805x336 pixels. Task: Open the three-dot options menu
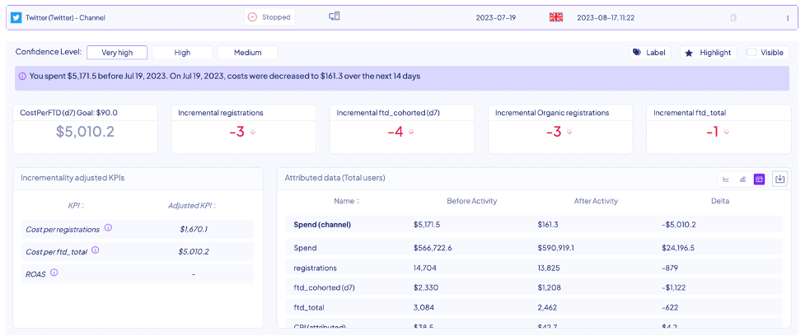click(788, 17)
